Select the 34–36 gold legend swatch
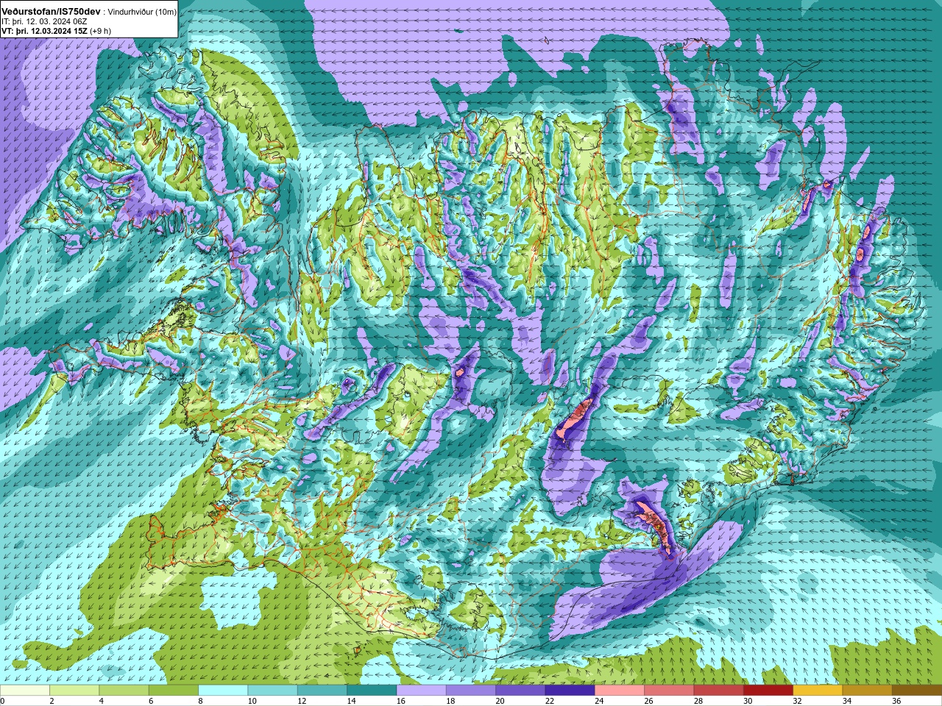942x706 pixels. click(x=867, y=691)
